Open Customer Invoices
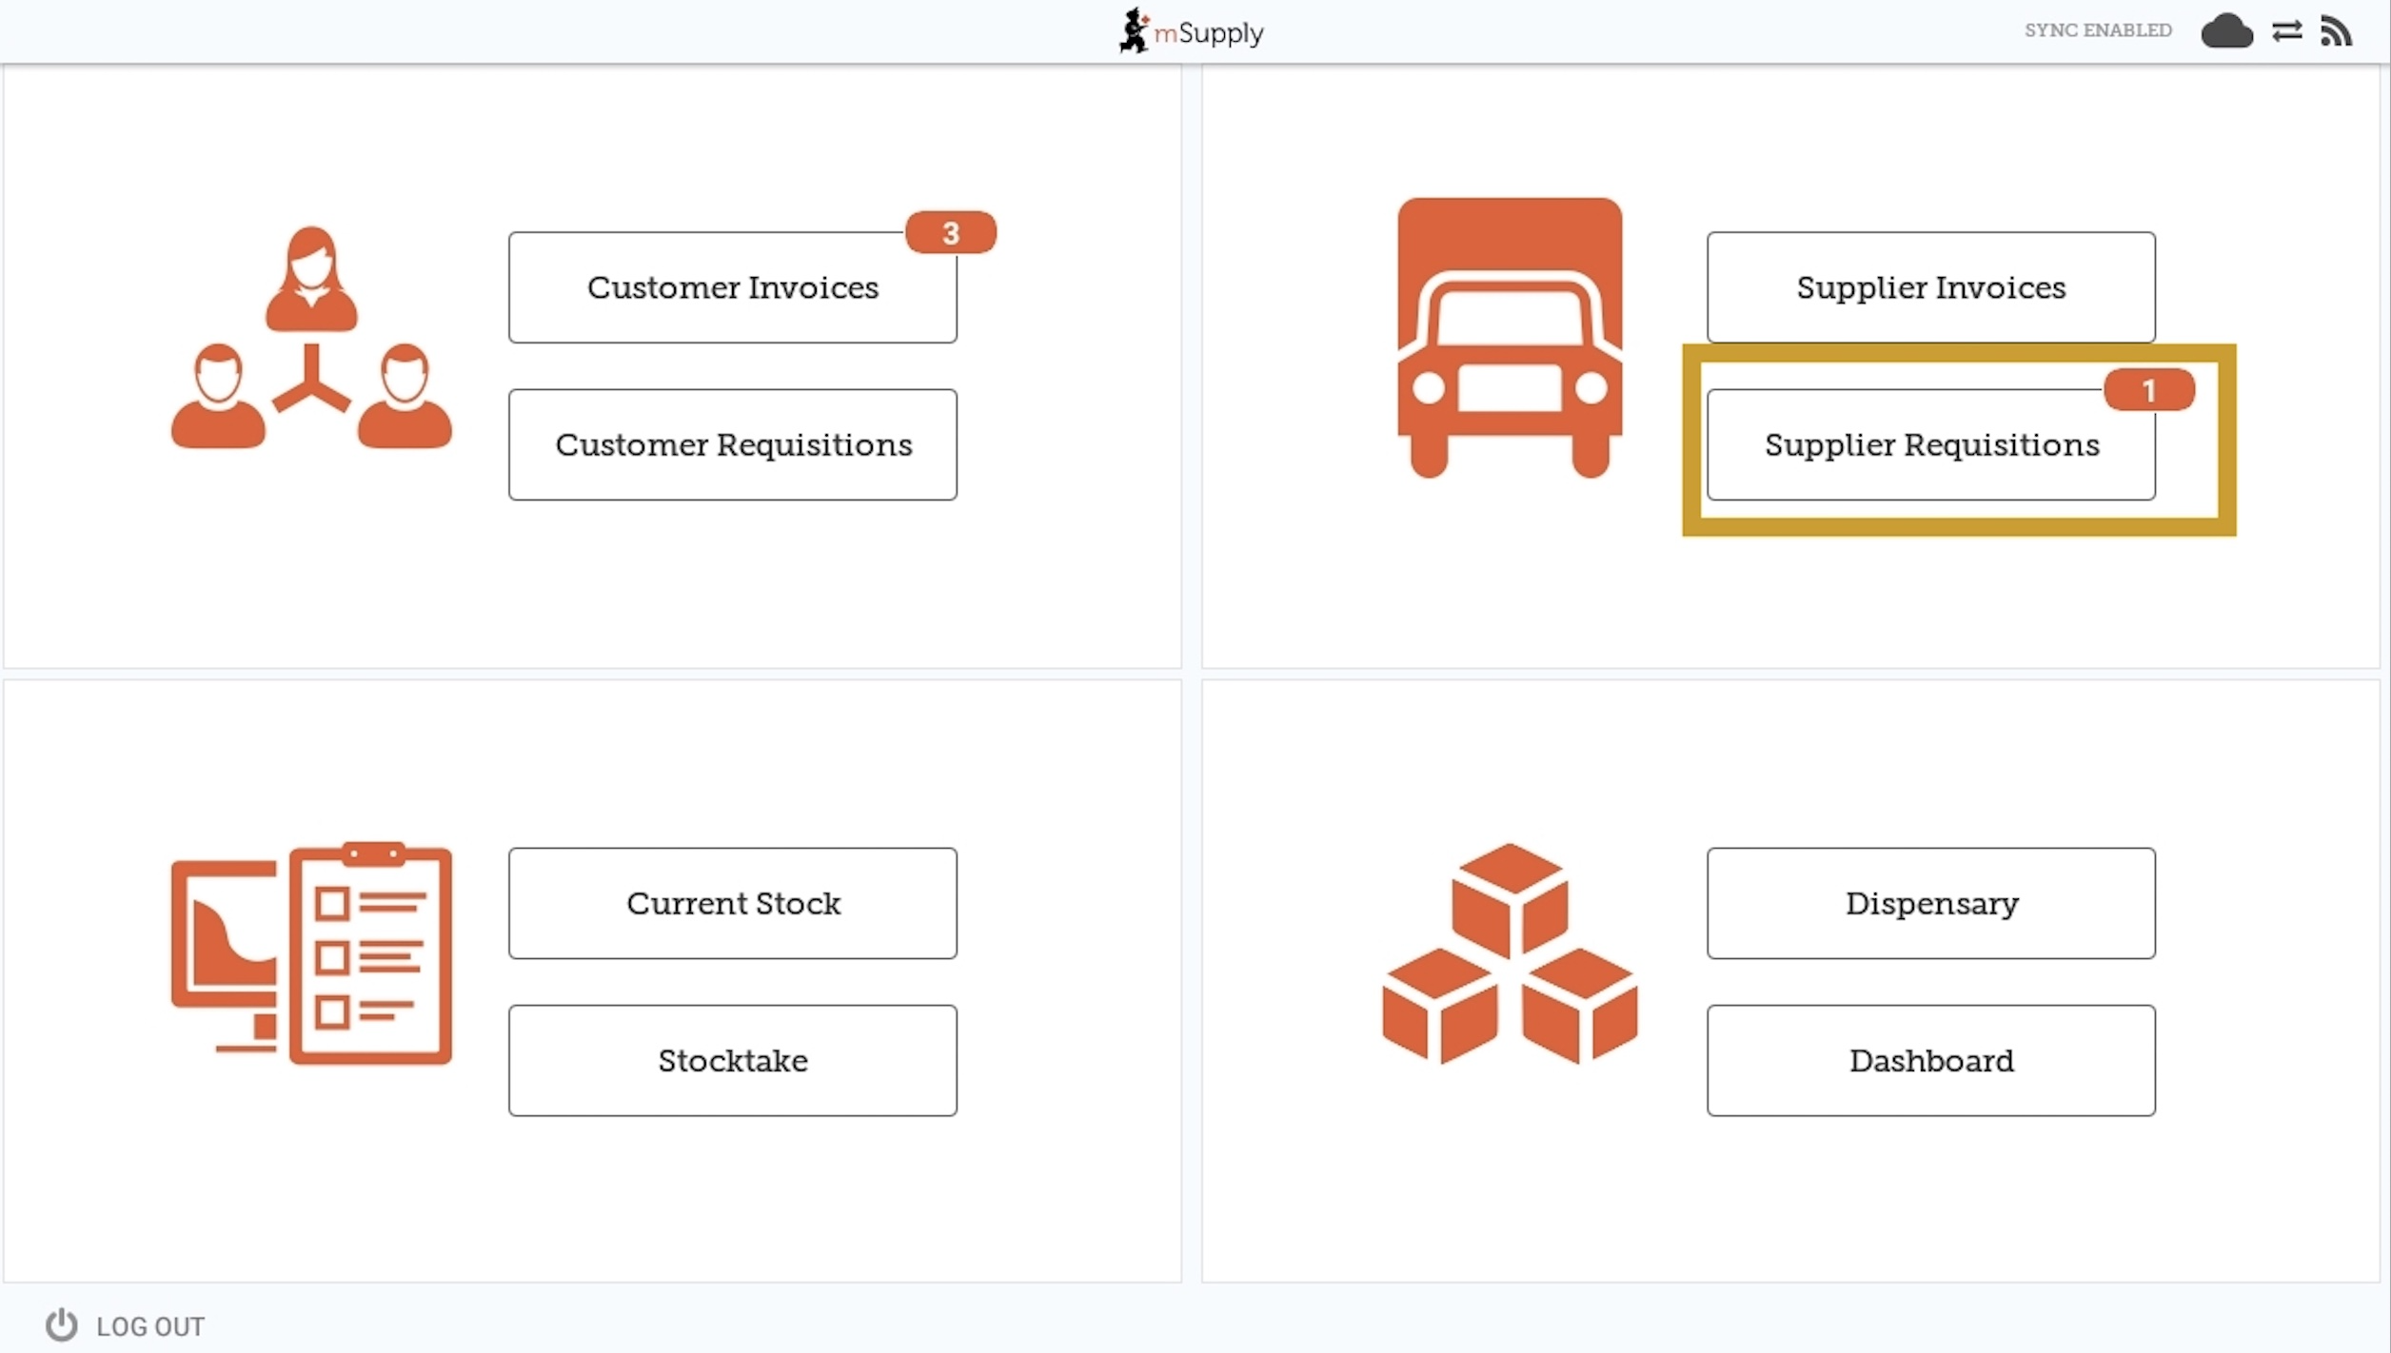Viewport: 2391px width, 1353px height. pos(732,287)
